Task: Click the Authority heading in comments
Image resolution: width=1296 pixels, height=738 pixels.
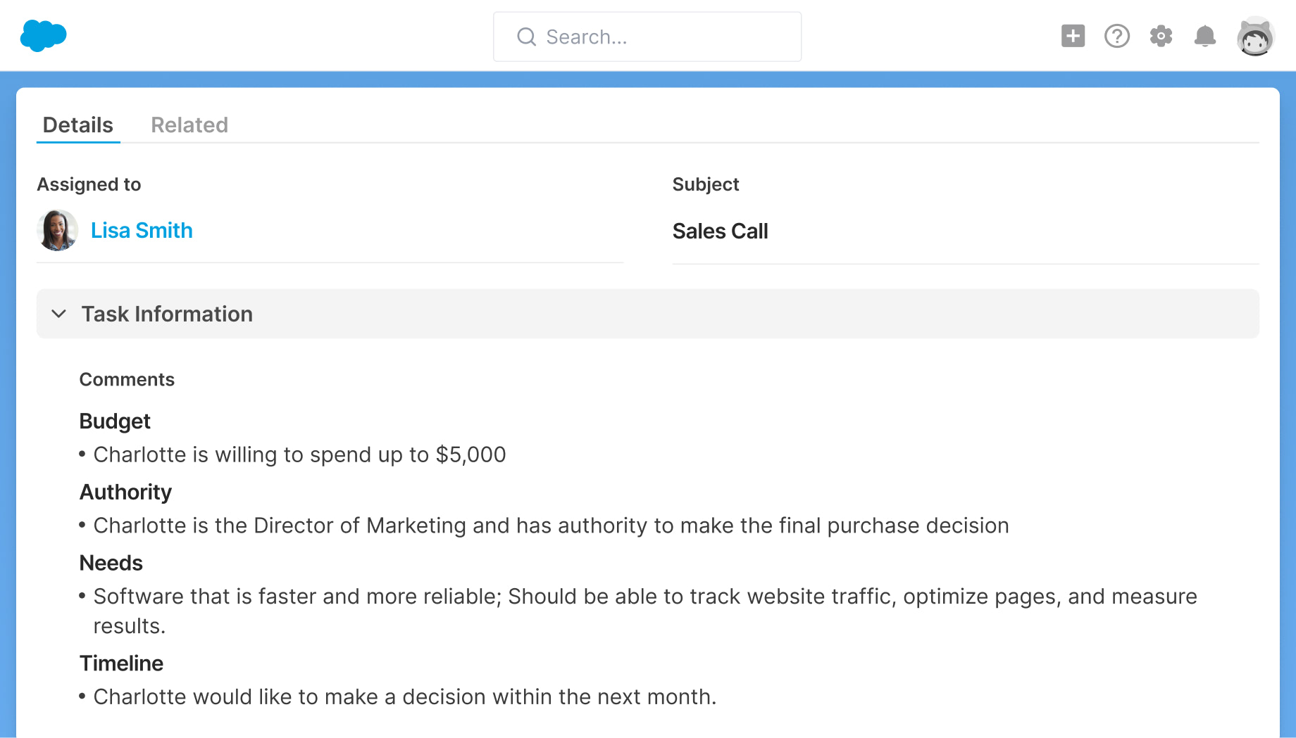Action: [x=125, y=492]
